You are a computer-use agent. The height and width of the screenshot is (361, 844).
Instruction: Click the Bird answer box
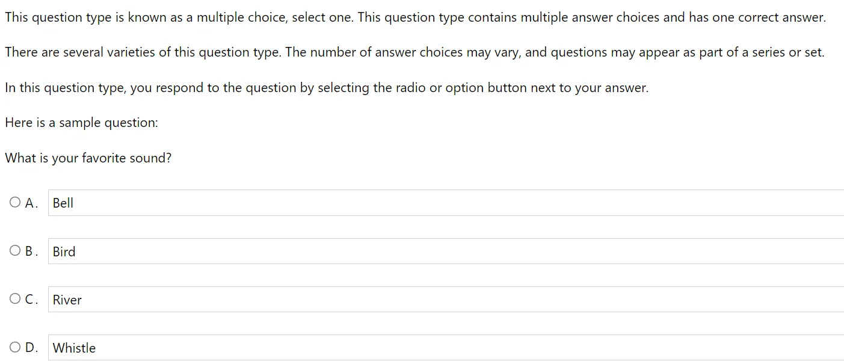[445, 251]
